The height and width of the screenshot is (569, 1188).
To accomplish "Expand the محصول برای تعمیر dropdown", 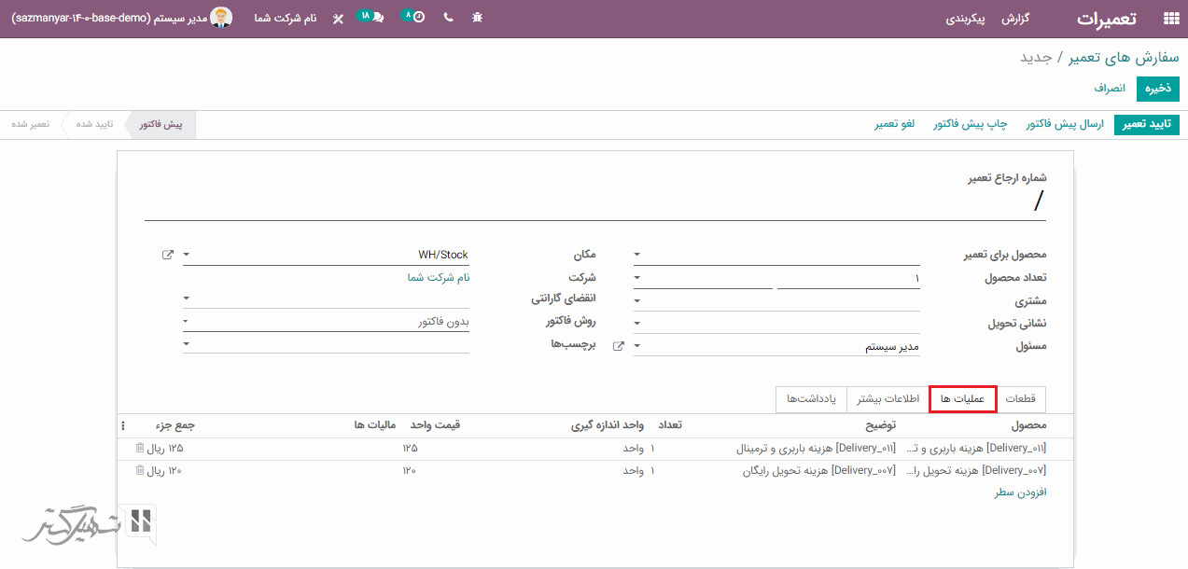I will tap(637, 255).
